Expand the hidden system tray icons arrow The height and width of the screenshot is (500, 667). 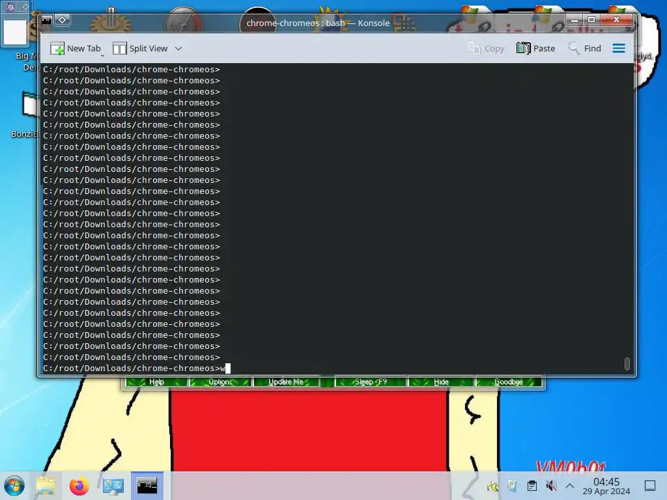(570, 486)
